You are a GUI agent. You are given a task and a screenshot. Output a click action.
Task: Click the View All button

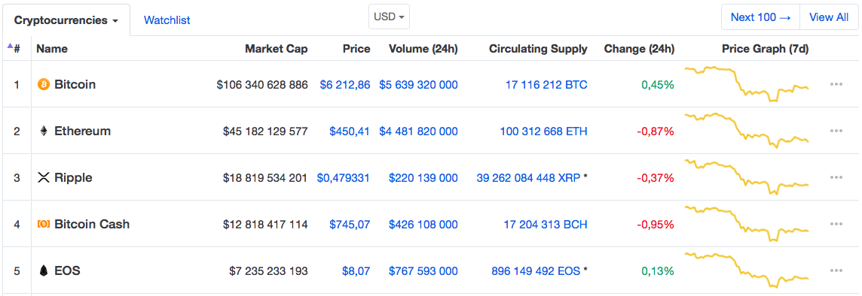click(x=828, y=17)
